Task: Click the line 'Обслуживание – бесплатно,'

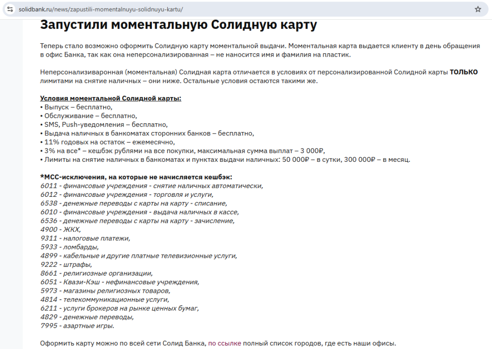Action: point(88,116)
